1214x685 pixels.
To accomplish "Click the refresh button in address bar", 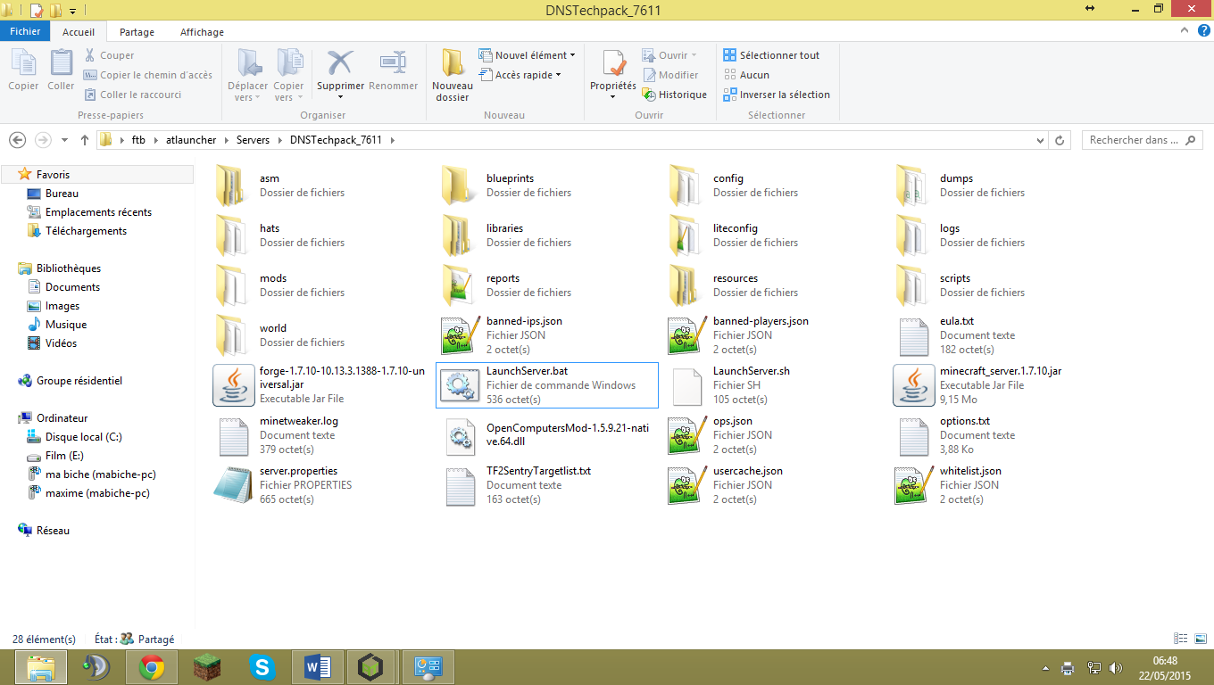I will 1060,140.
